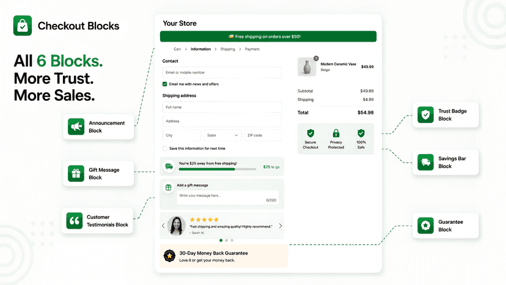Select the third testimonial carousel dot

pyautogui.click(x=232, y=240)
